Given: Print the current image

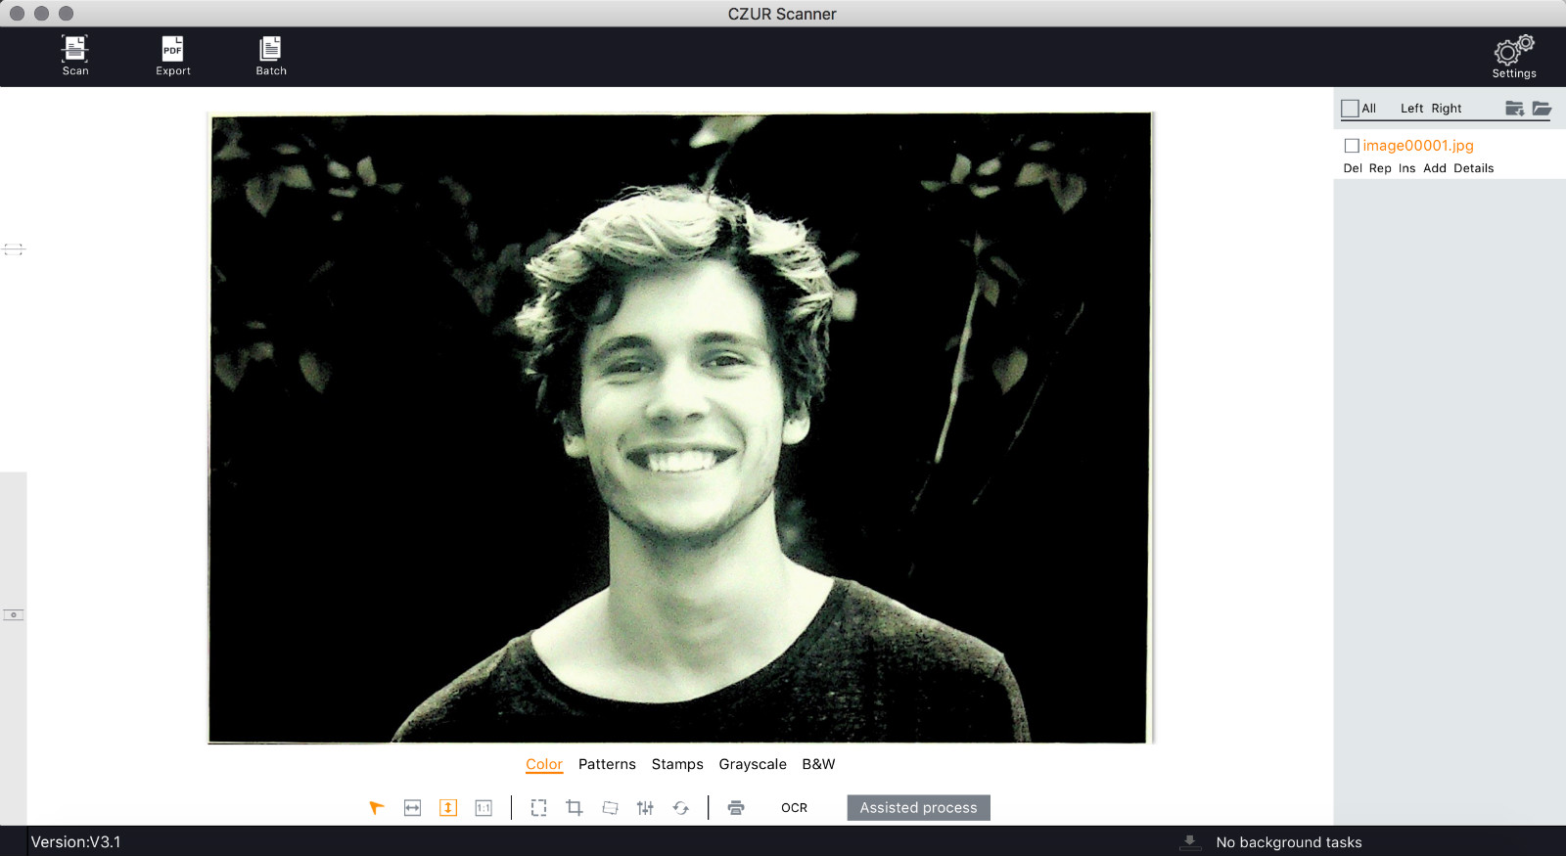Looking at the screenshot, I should tap(736, 807).
